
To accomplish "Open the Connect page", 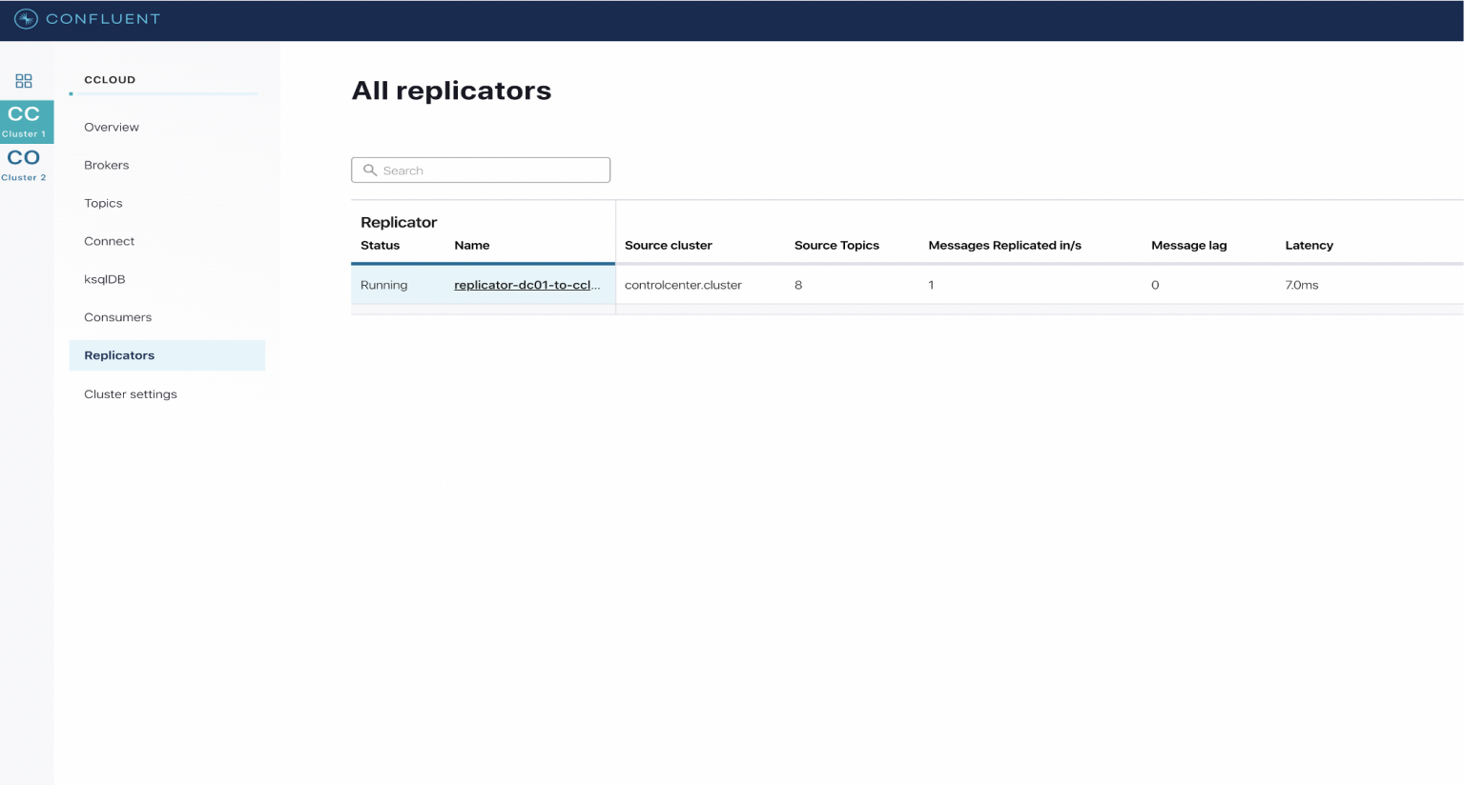I will coord(109,241).
